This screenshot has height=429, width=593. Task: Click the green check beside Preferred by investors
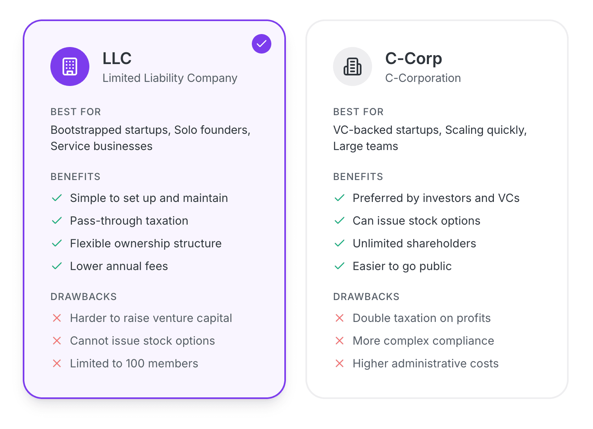click(340, 198)
